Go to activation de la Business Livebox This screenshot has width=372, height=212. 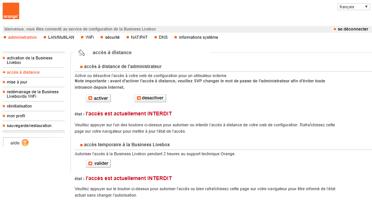tap(30, 61)
